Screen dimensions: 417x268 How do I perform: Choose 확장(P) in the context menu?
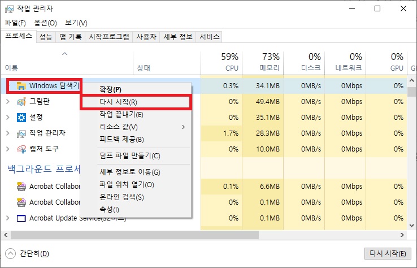[x=136, y=89]
